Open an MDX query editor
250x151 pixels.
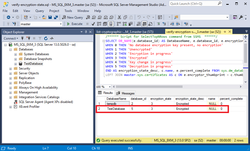click(94, 17)
